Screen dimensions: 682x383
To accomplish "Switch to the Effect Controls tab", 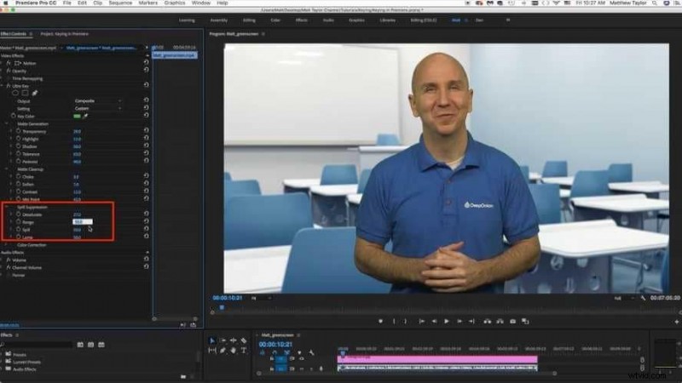I will (x=13, y=34).
